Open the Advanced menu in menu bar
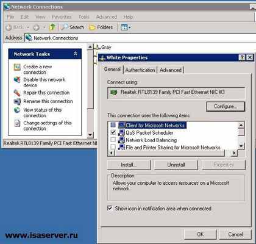Image resolution: width=256 pixels, height=244 pixels. click(x=107, y=17)
